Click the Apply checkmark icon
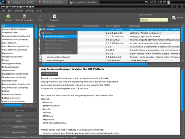The image size is (185, 139). point(40,16)
